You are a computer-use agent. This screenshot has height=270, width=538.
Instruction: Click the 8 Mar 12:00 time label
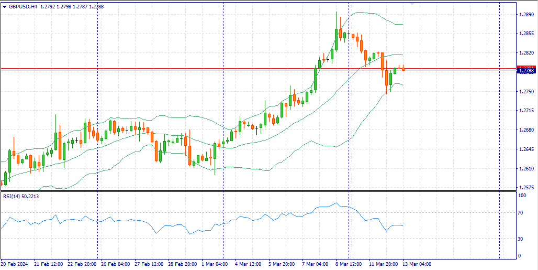(x=349, y=264)
